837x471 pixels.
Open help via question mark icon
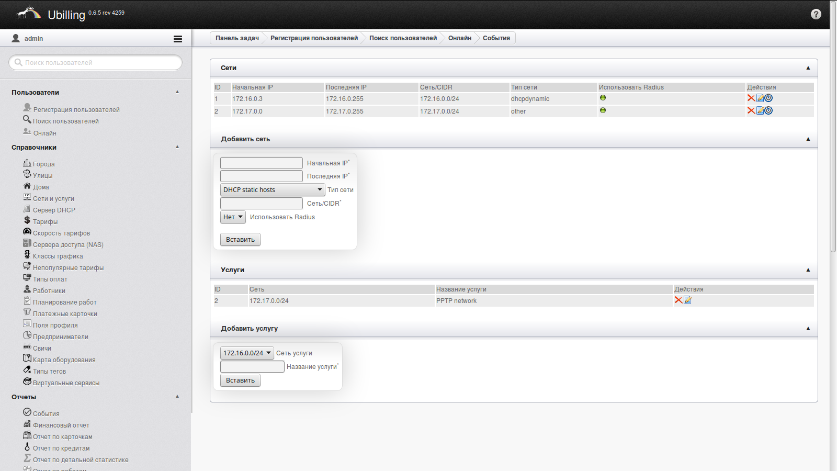(x=816, y=14)
